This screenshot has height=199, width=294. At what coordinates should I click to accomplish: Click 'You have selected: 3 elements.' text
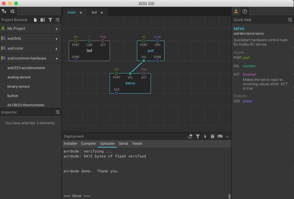(x=30, y=123)
